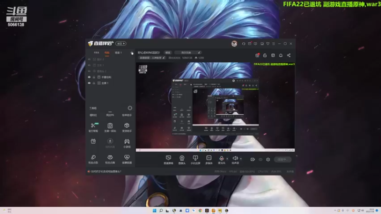Open customer service headset icon
This screenshot has width=381, height=214.
[x=243, y=44]
